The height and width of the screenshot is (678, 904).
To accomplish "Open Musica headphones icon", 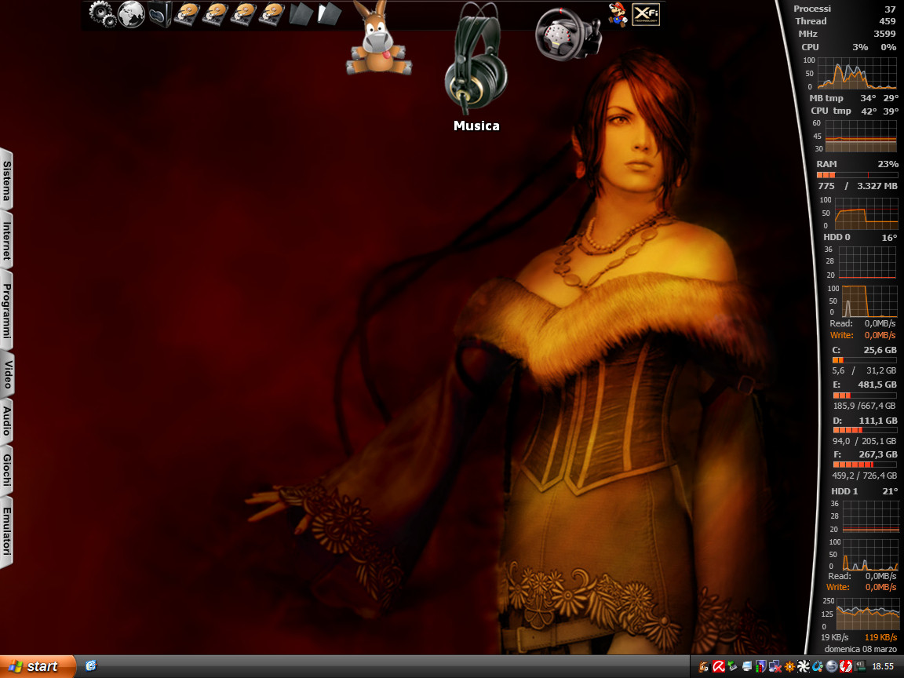I will 476,57.
